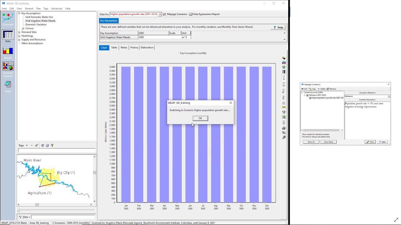Toggle the Log scale chart option
401x225 pixels.
tap(284, 91)
